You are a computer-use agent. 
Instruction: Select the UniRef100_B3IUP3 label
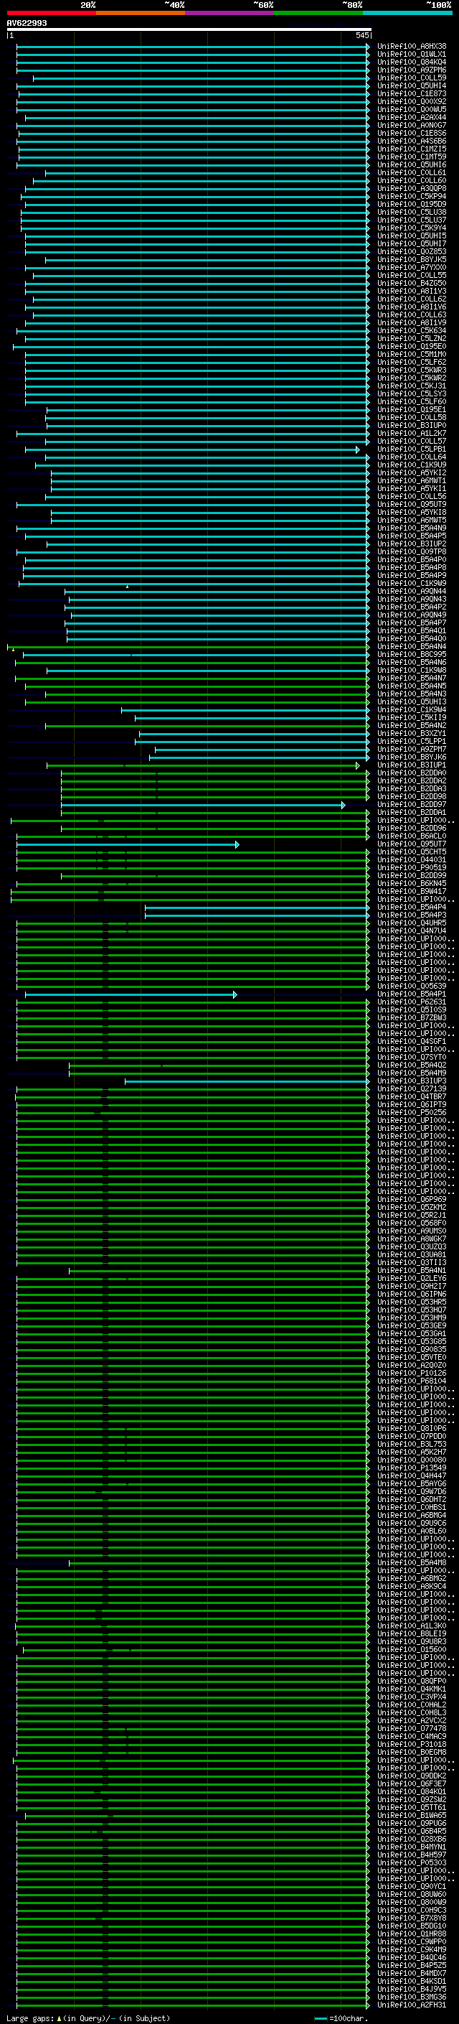411,1081
